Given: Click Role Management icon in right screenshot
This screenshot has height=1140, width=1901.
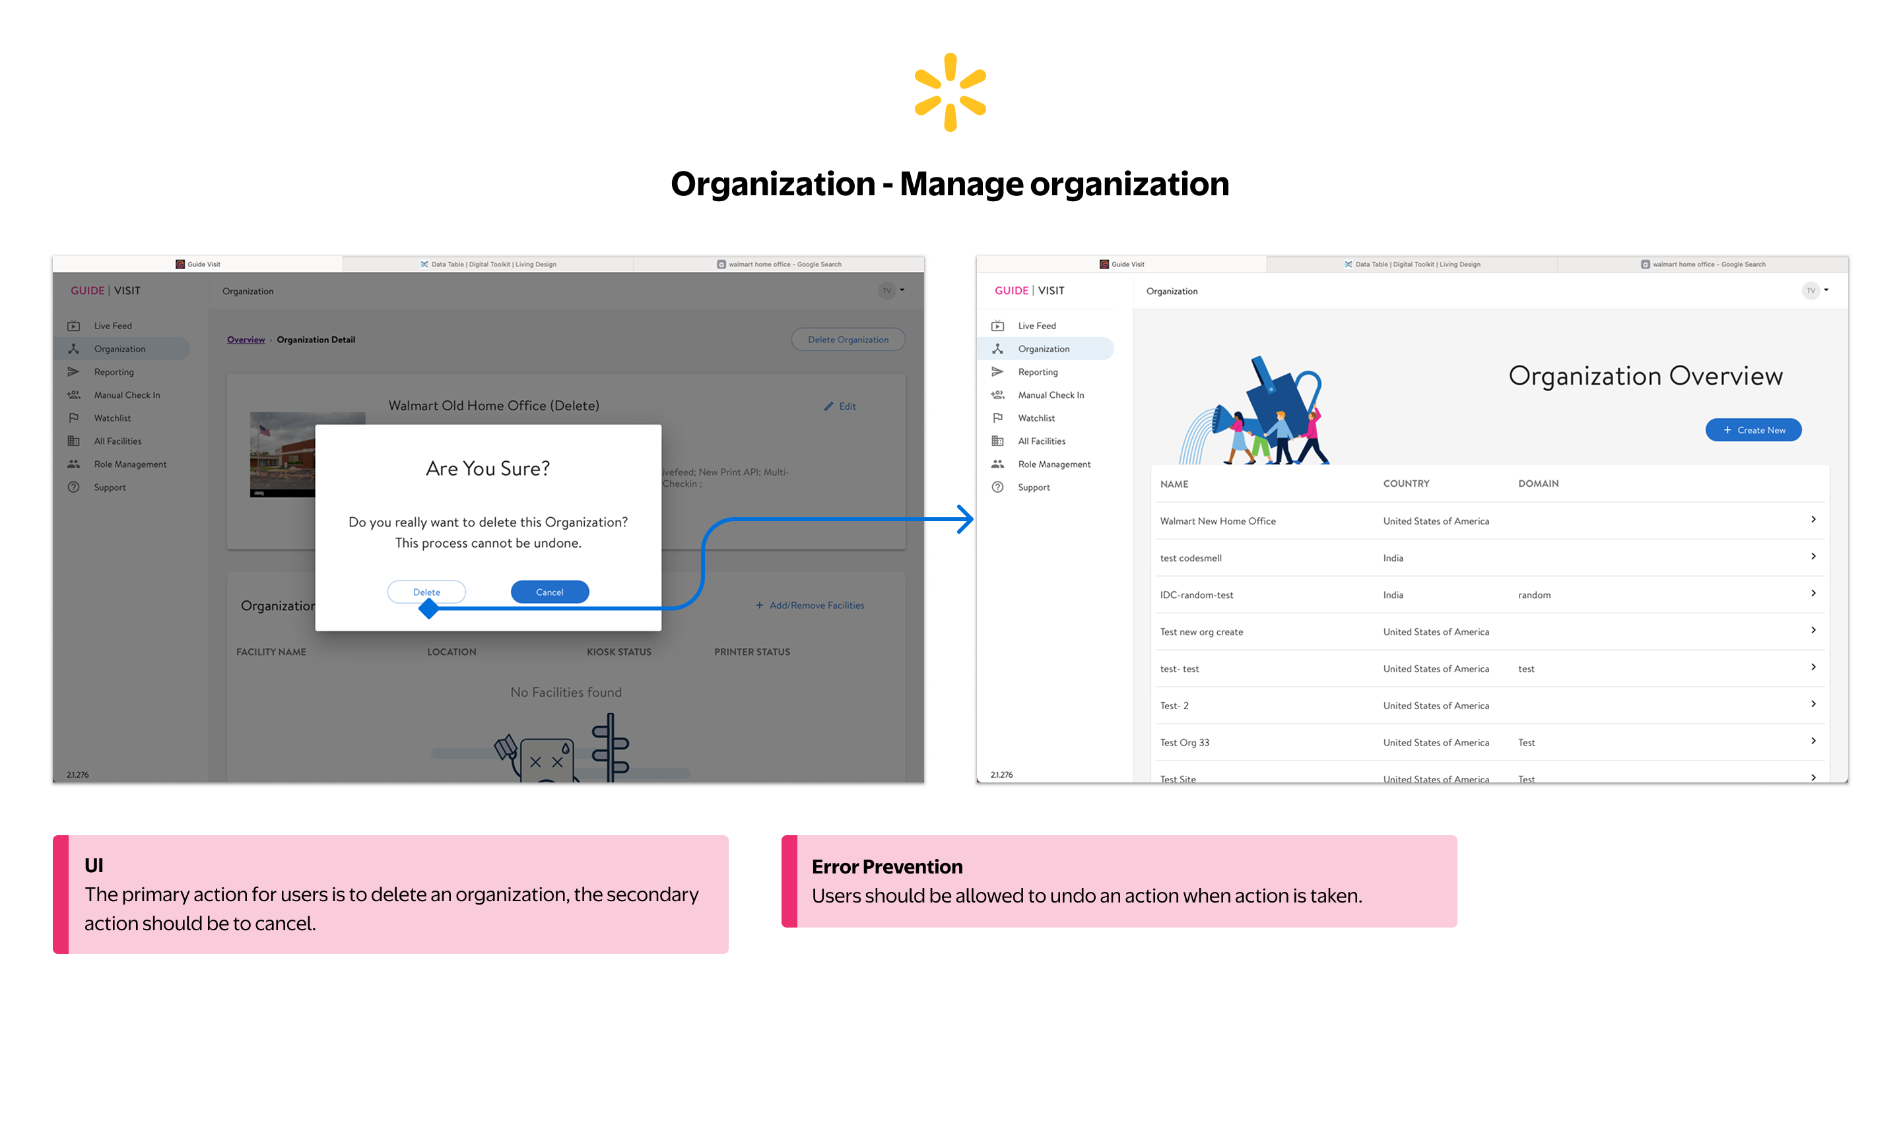Looking at the screenshot, I should [997, 464].
